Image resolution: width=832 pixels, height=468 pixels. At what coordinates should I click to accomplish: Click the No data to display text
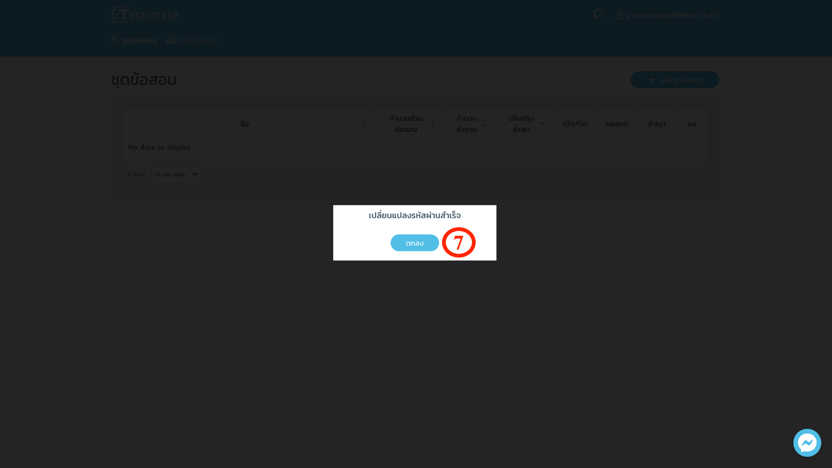point(159,147)
